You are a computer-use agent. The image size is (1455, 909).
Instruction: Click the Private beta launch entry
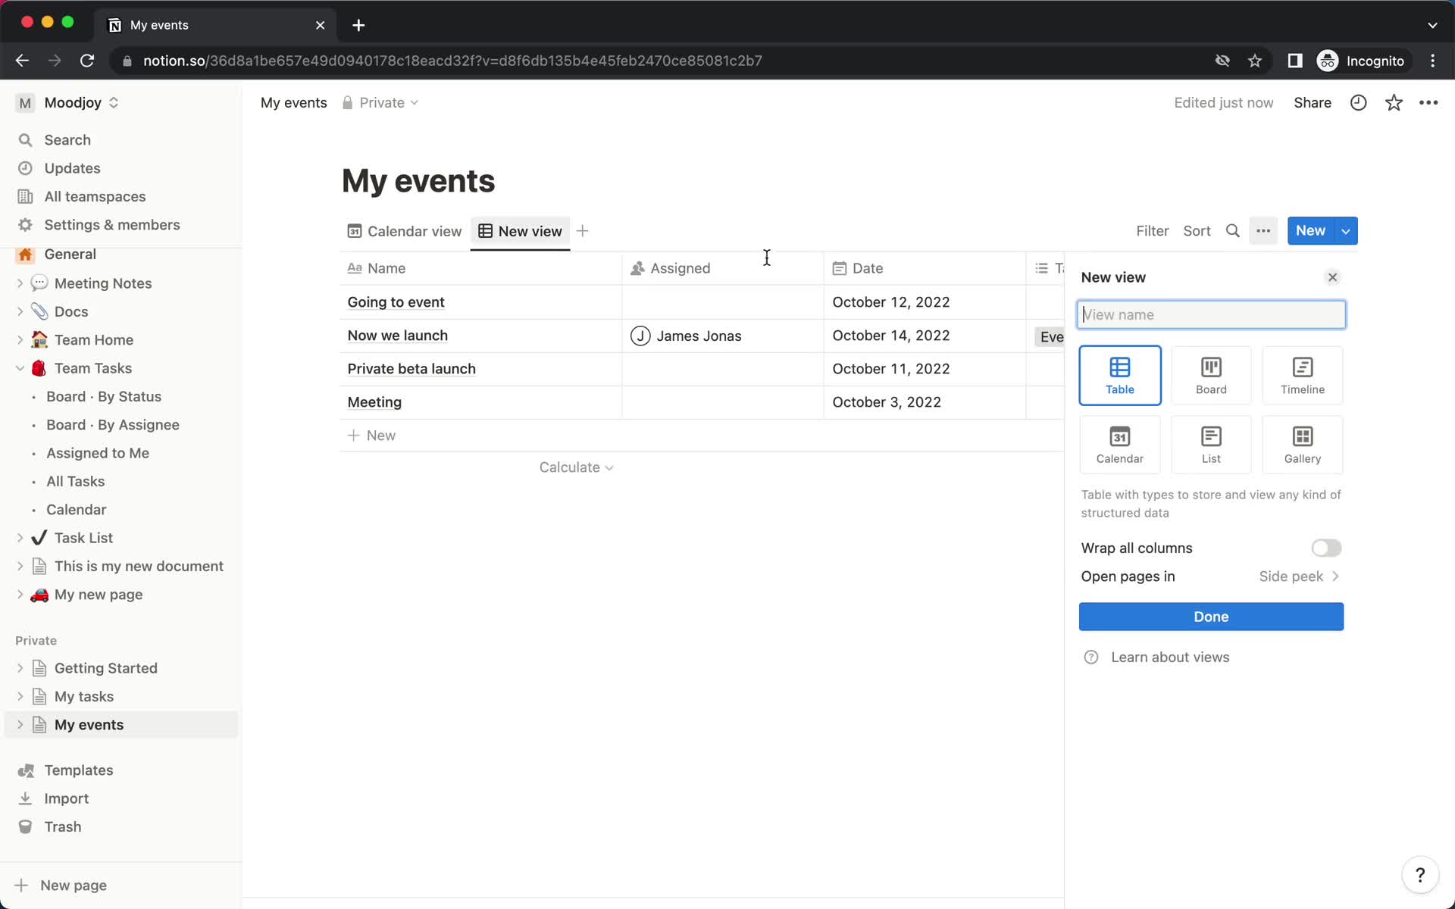(x=411, y=369)
